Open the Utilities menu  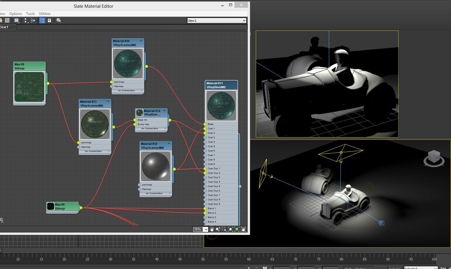coord(45,14)
